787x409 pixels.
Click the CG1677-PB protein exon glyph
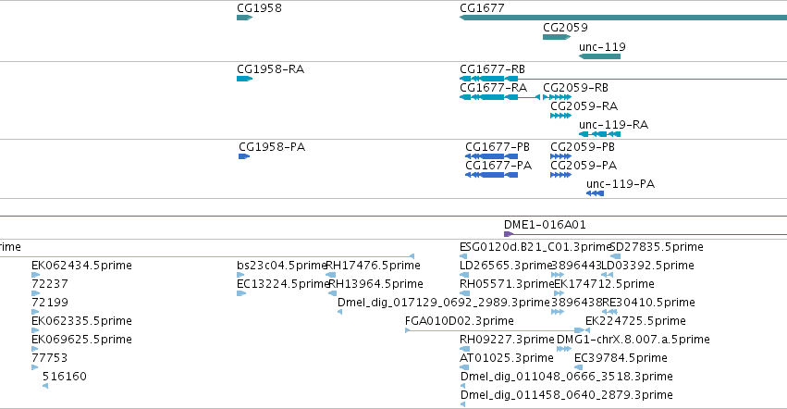click(x=491, y=156)
